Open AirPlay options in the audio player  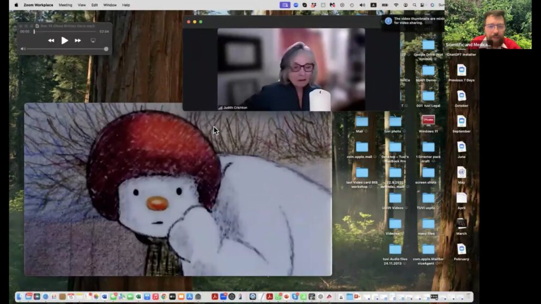93,40
